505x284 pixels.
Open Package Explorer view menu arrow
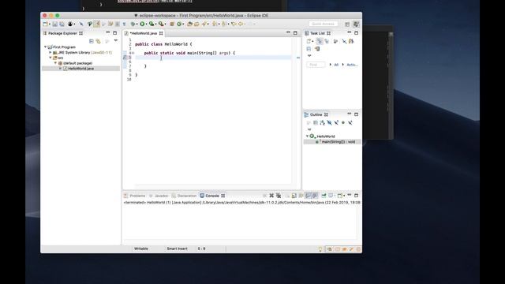click(x=116, y=40)
